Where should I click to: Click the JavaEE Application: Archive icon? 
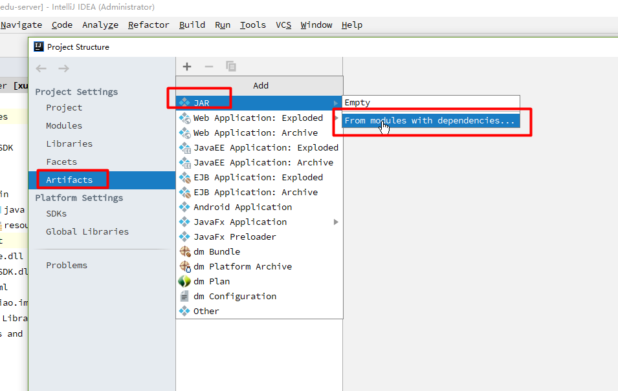click(184, 163)
